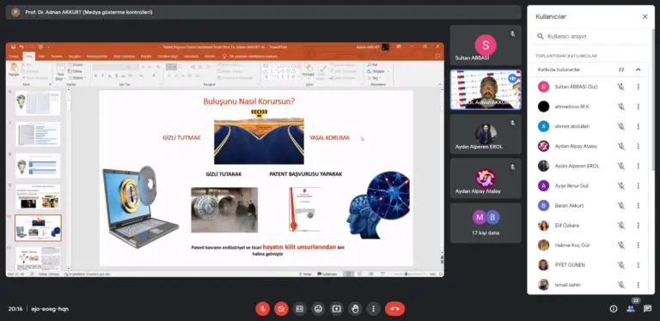
Task: Collapse the Katkıda bulunanlar section chevron
Action: pyautogui.click(x=639, y=70)
